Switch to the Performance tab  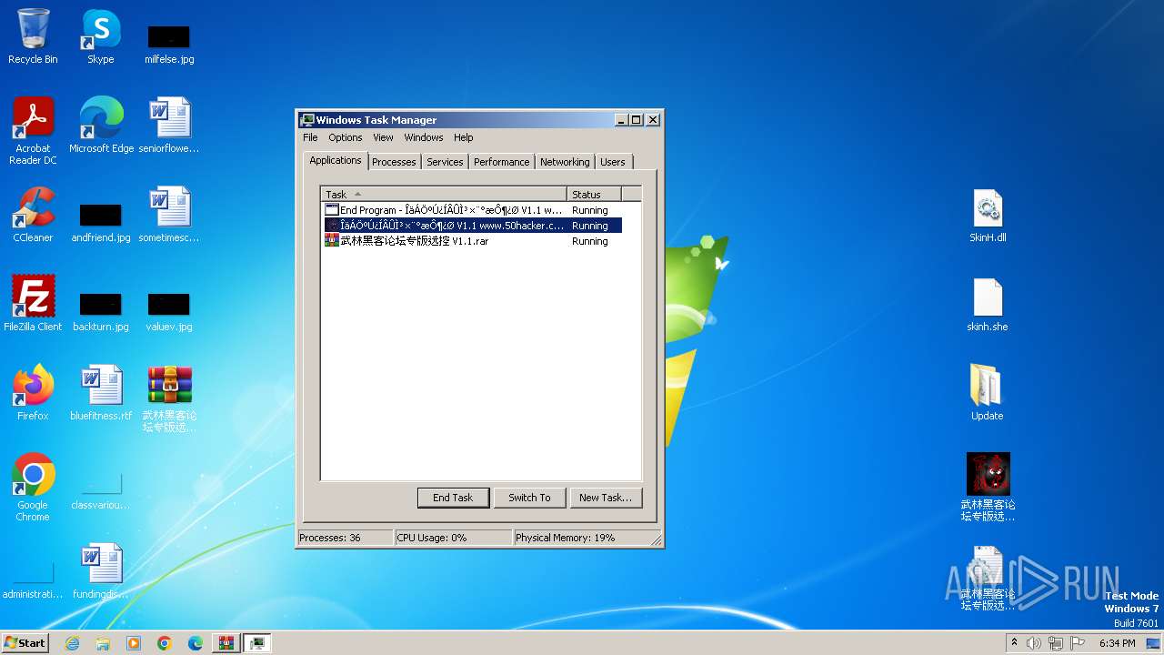[x=501, y=162]
